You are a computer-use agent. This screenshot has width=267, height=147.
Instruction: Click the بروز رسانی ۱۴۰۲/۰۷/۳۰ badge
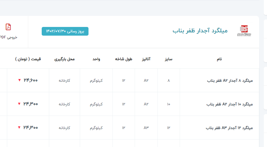click(65, 31)
